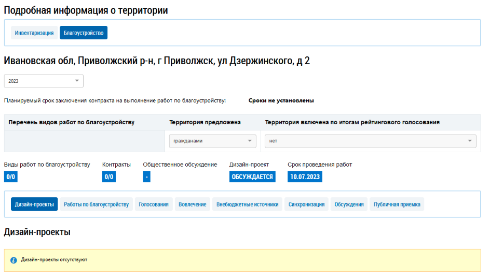
Task: Open the Дизайн-проекты tab
Action: pyautogui.click(x=34, y=205)
